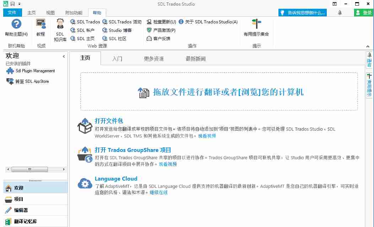This screenshot has height=227, width=374.
Task: Click the notification bell icon
Action: (340, 12)
